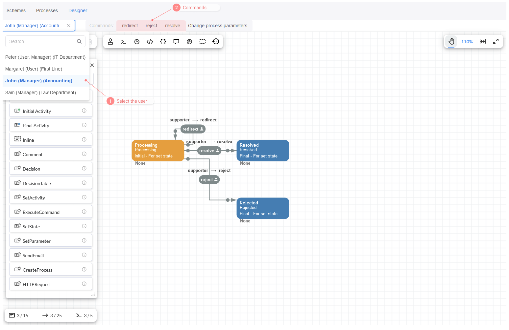Image resolution: width=509 pixels, height=330 pixels.
Task: Click the reject transition pill
Action: point(209,180)
